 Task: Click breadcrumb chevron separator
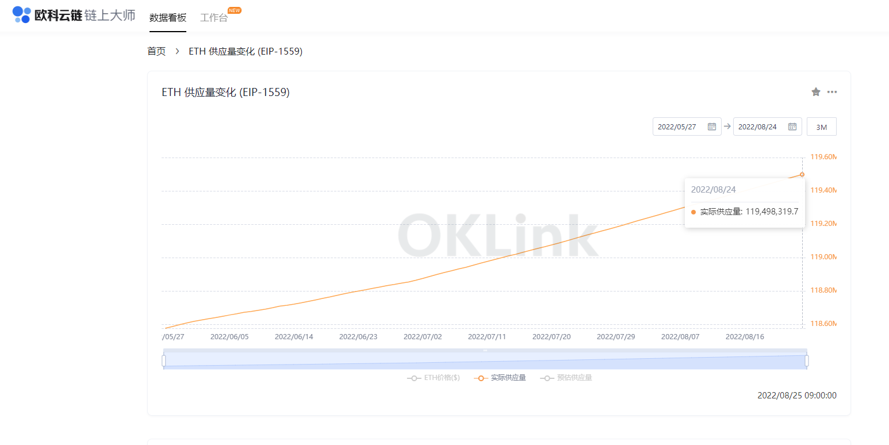point(177,51)
